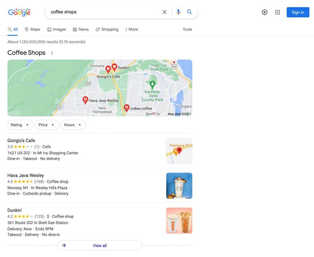Clear the search box with X icon
The height and width of the screenshot is (257, 314).
click(164, 12)
